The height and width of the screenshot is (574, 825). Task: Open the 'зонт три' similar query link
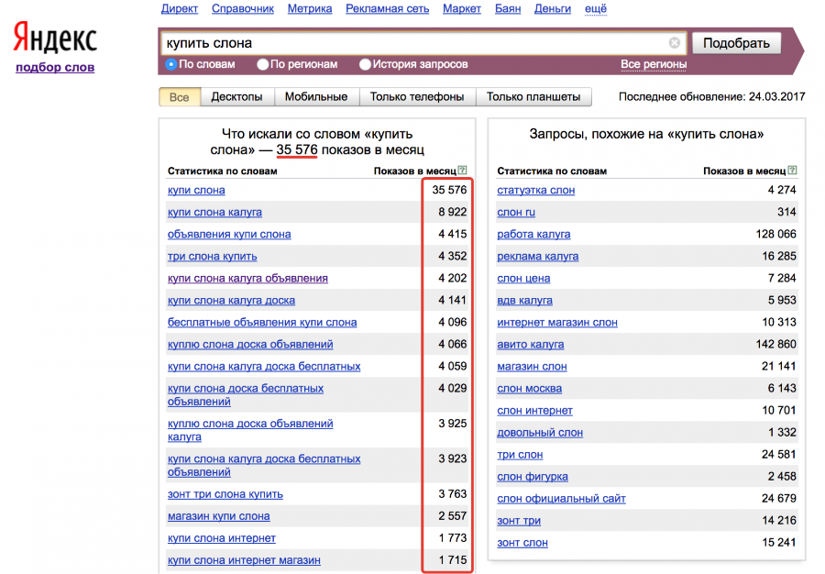(519, 522)
